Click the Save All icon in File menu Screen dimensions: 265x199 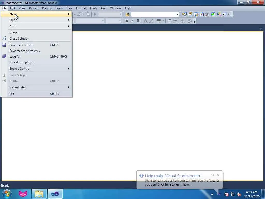tap(4, 56)
